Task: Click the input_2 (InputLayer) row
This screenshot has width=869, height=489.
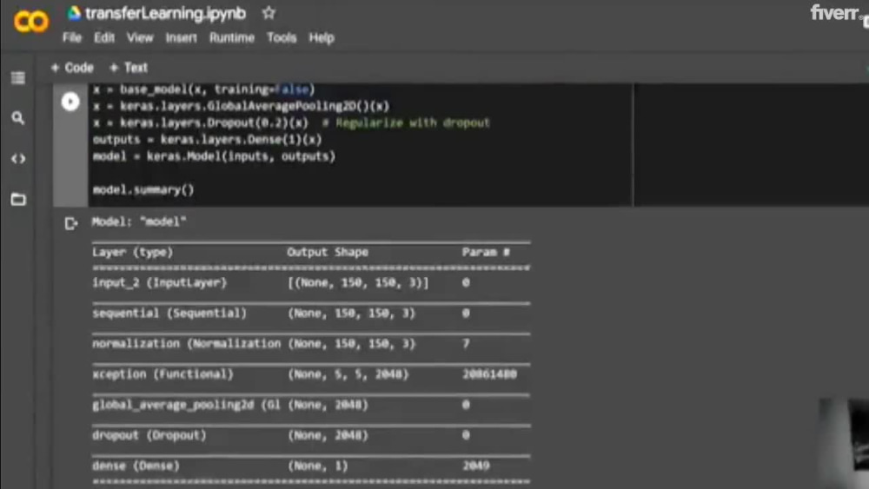Action: tap(311, 282)
